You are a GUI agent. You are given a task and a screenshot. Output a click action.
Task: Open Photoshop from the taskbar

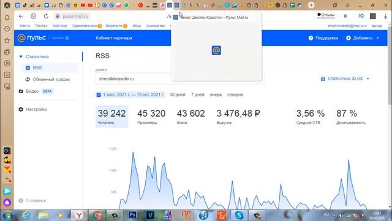click(132, 215)
